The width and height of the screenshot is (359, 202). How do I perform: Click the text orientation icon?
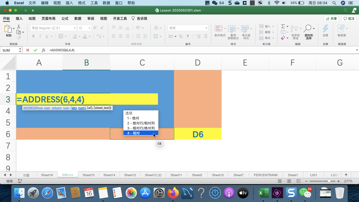pos(138,28)
